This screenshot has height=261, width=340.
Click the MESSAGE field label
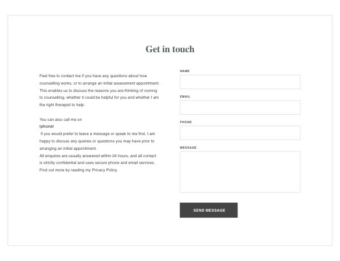[x=188, y=148]
